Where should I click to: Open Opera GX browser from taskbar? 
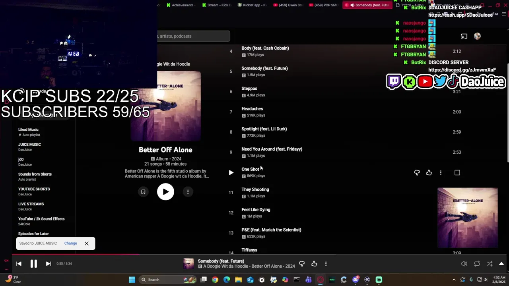pos(321,280)
